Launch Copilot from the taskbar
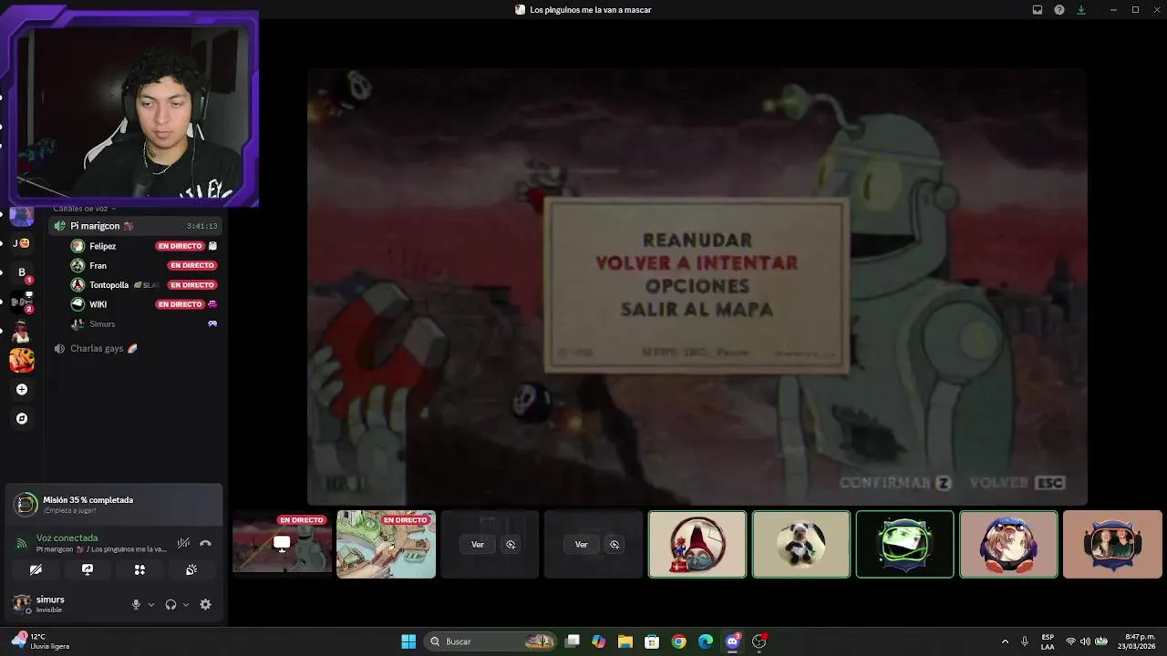The height and width of the screenshot is (656, 1167). (599, 641)
